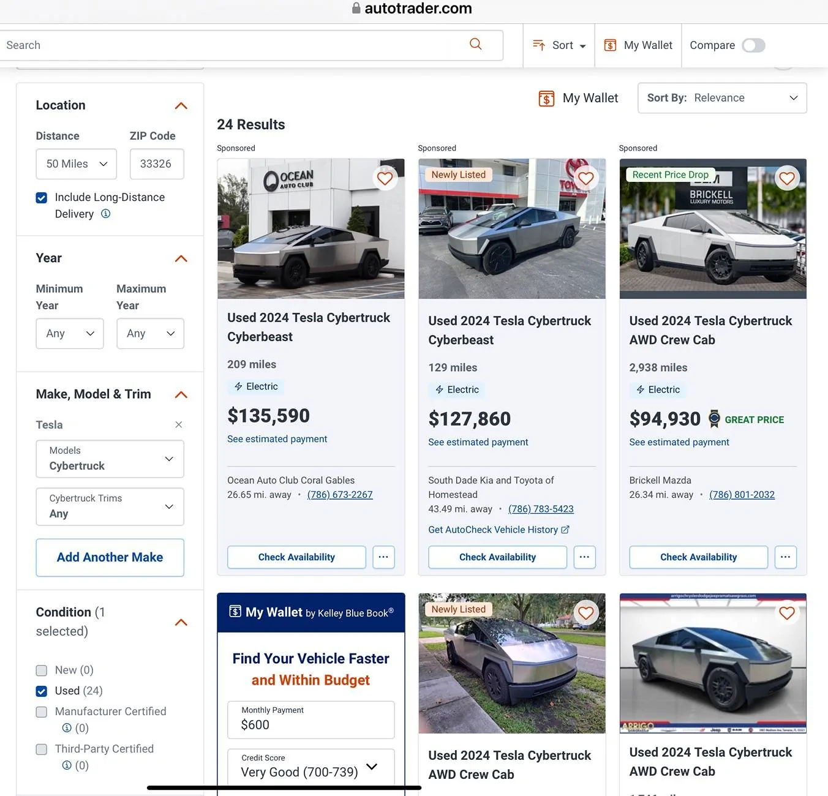828x796 pixels.
Task: Open the 50 Miles distance dropdown
Action: tap(77, 164)
